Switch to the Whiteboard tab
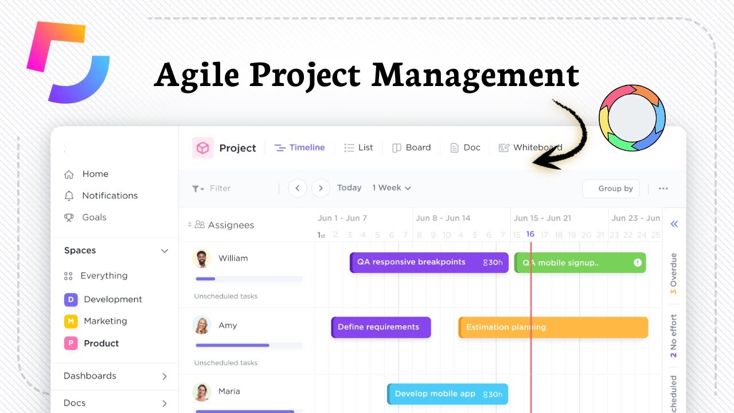The width and height of the screenshot is (734, 413). (530, 148)
